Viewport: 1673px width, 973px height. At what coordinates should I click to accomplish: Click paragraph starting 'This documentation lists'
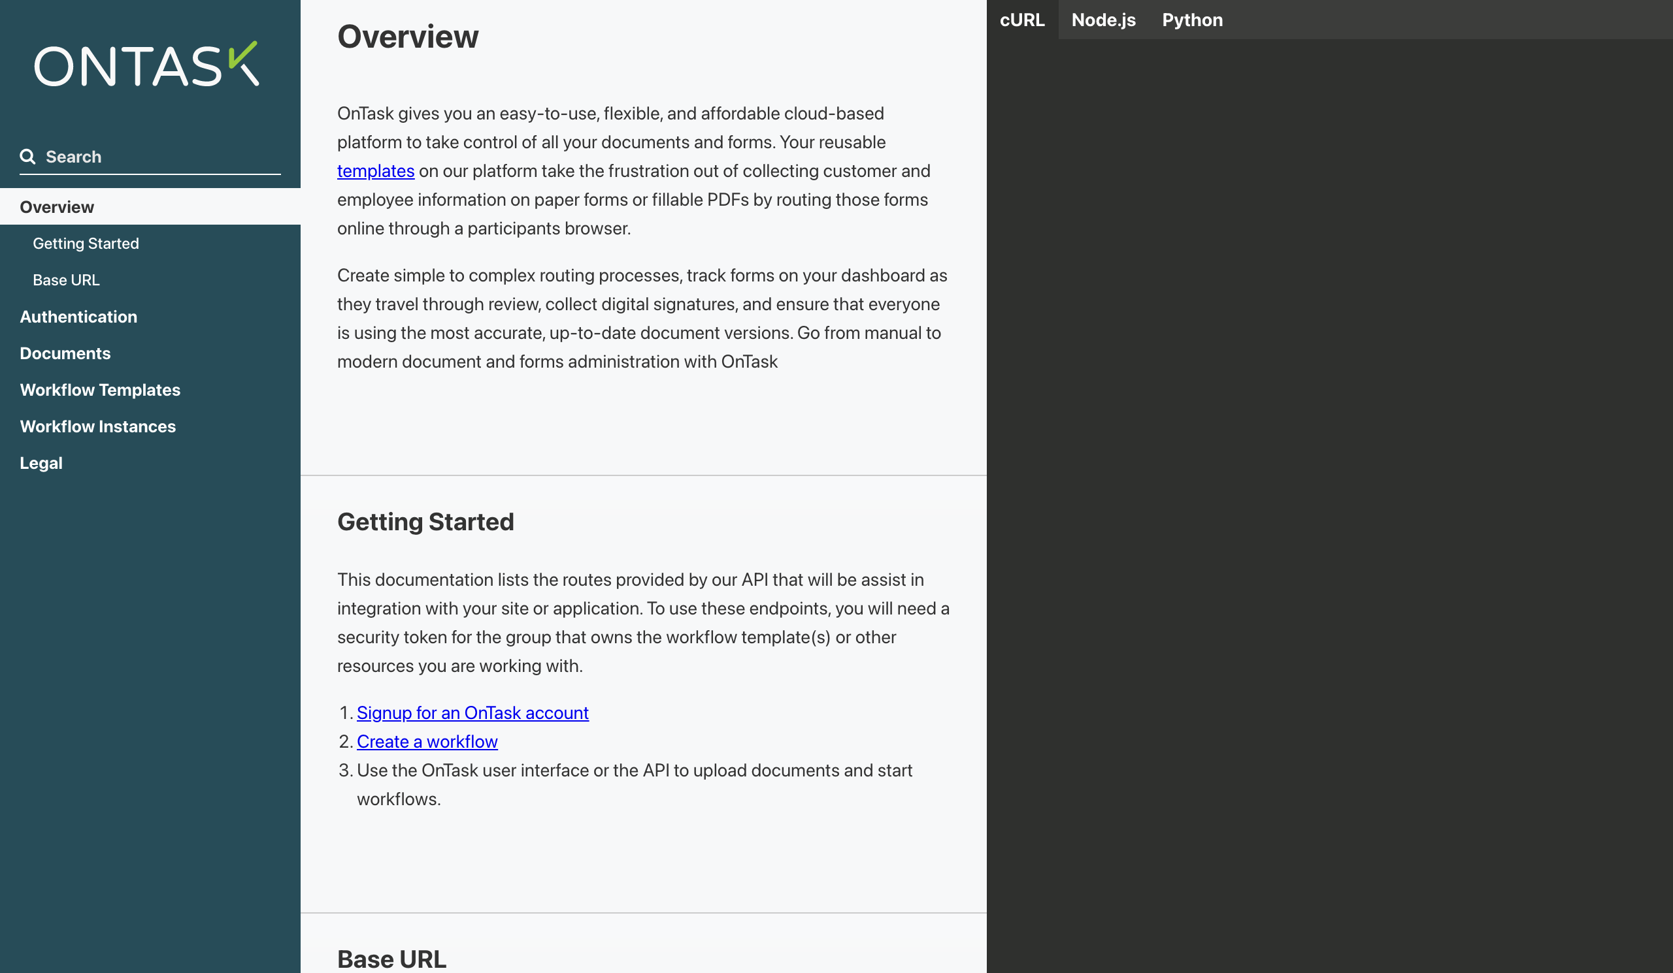click(x=644, y=623)
